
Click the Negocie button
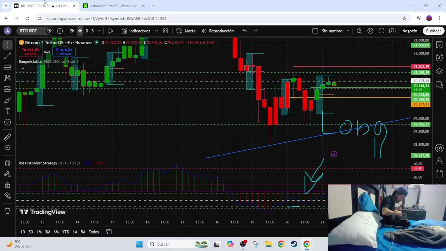coord(410,31)
